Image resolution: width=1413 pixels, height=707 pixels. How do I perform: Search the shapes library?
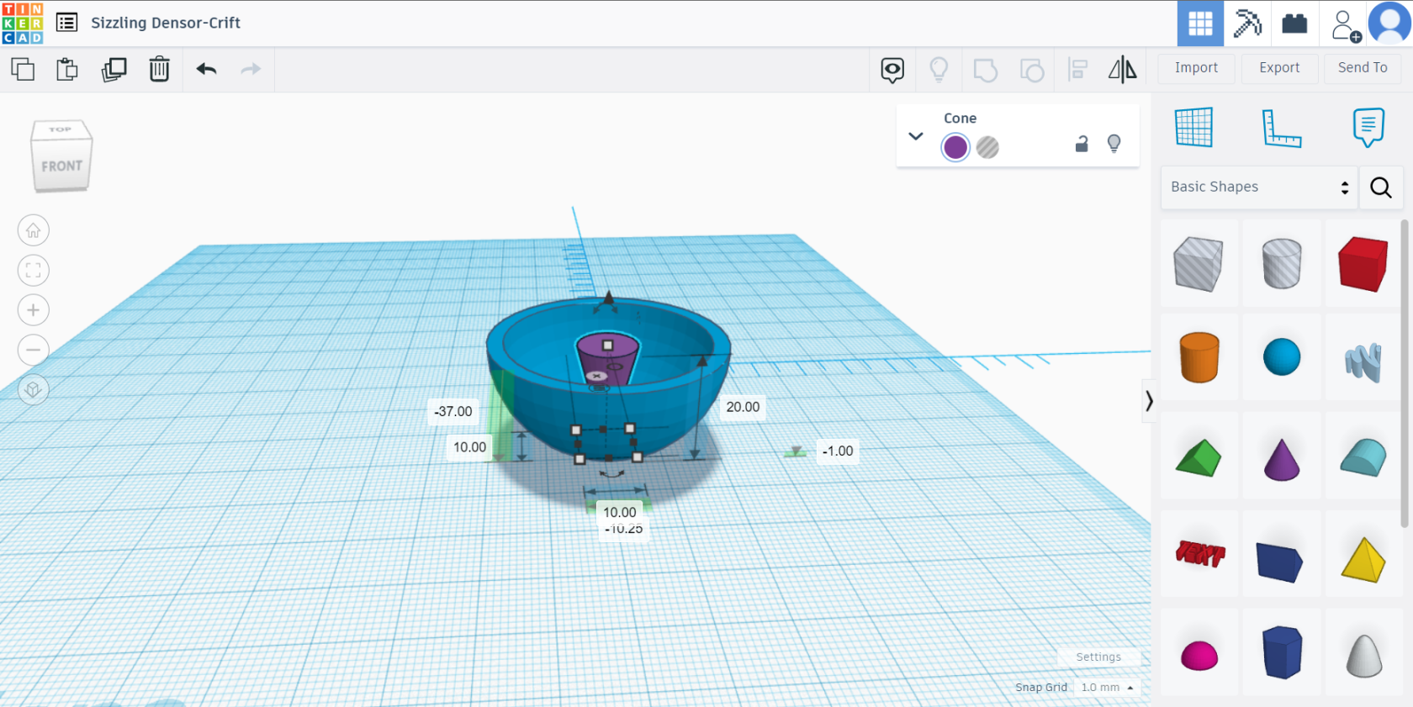tap(1381, 187)
